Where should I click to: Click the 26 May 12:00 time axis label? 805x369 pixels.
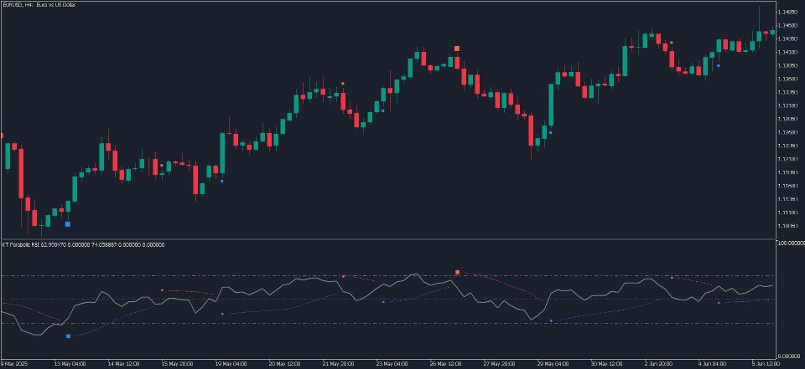click(445, 363)
